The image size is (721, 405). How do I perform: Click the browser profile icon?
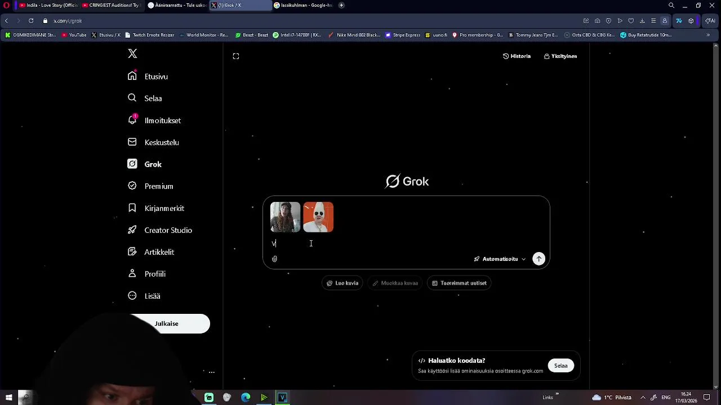pos(665,21)
